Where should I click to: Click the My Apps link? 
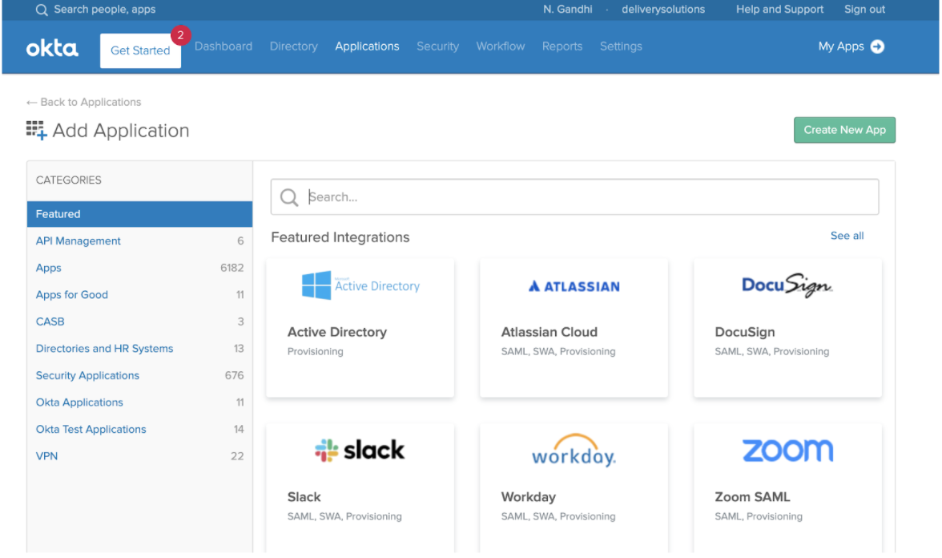point(841,46)
